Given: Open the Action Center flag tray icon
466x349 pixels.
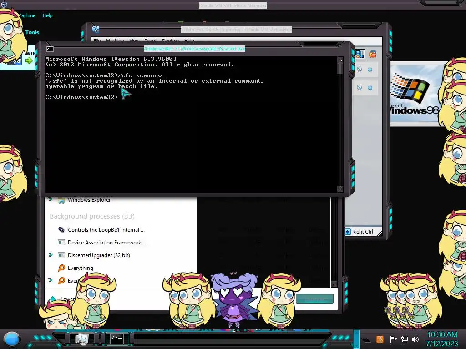Looking at the screenshot, I should tap(393, 339).
